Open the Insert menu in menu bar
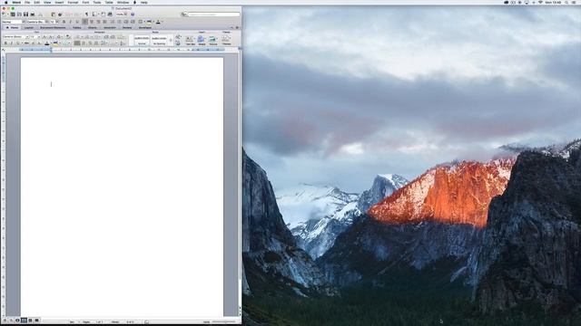 [x=59, y=2]
